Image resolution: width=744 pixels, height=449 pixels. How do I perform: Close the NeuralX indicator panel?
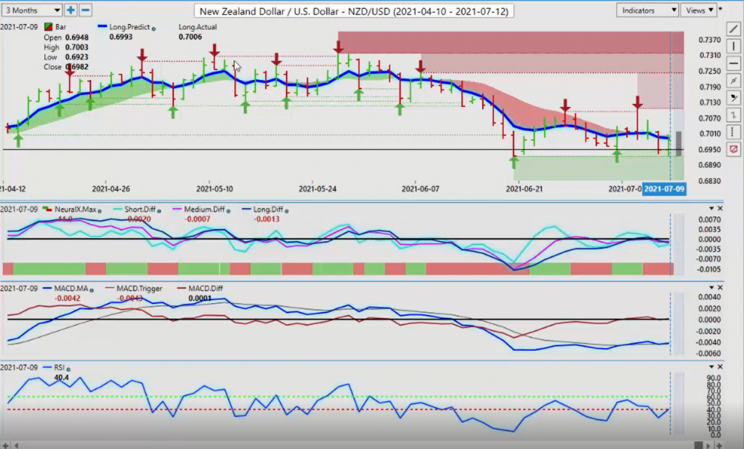tap(720, 209)
